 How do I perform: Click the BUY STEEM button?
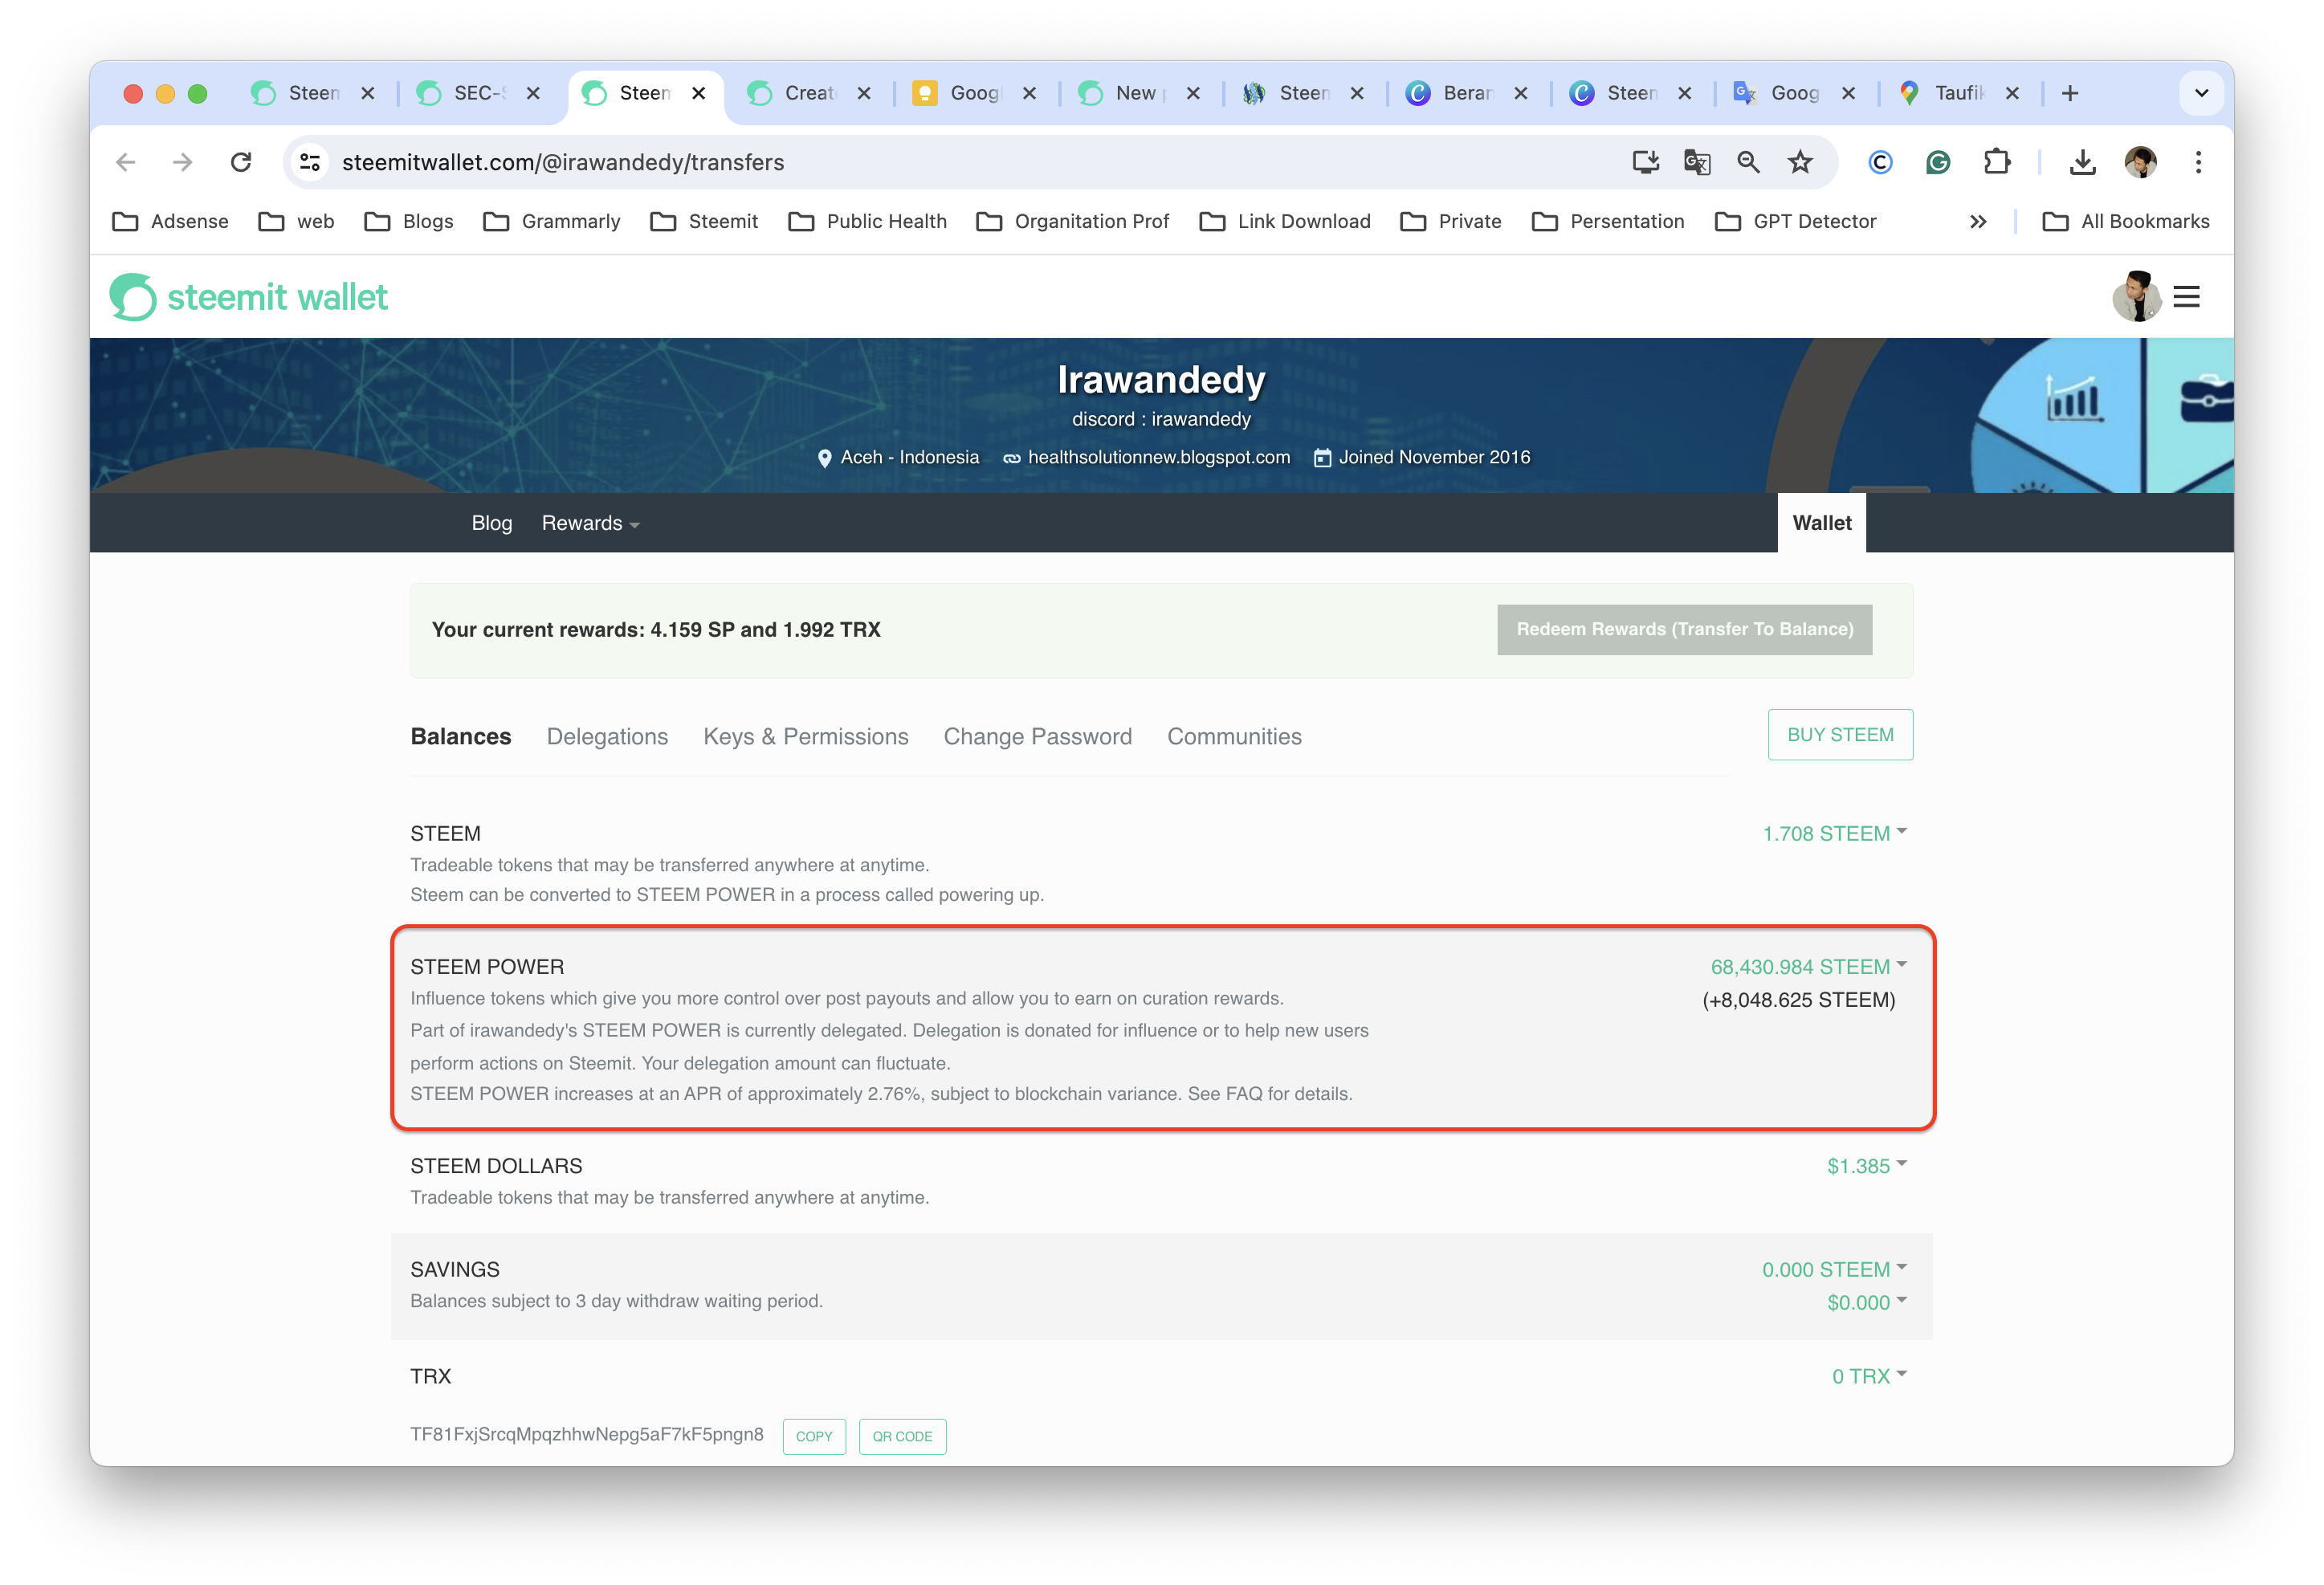[1839, 735]
